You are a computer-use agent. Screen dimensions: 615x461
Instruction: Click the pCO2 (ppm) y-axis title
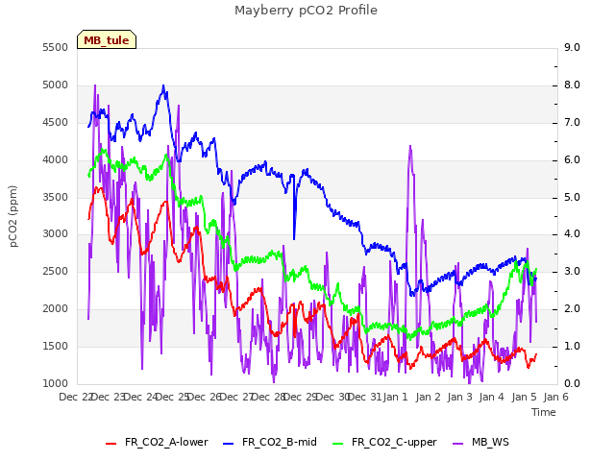click(x=13, y=216)
